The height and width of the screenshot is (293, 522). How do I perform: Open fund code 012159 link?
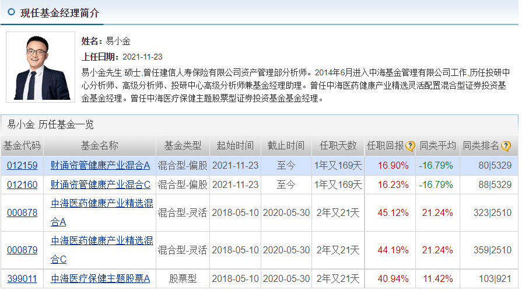coord(22,166)
